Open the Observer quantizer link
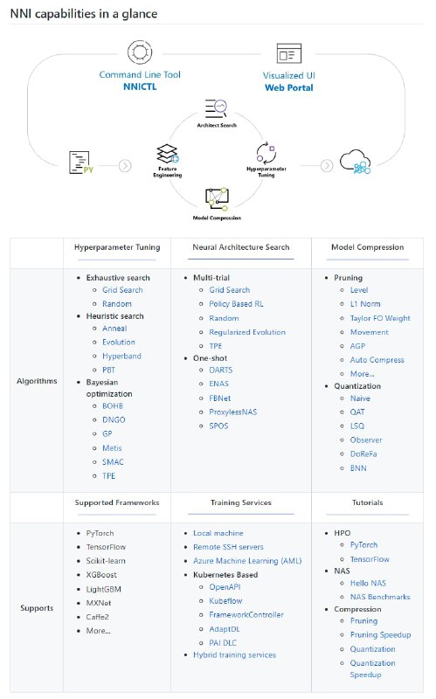This screenshot has width=436, height=699. click(366, 439)
